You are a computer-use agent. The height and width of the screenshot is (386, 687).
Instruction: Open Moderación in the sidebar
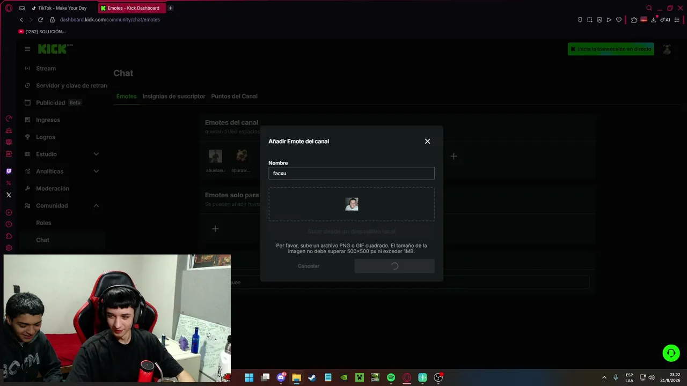(52, 189)
